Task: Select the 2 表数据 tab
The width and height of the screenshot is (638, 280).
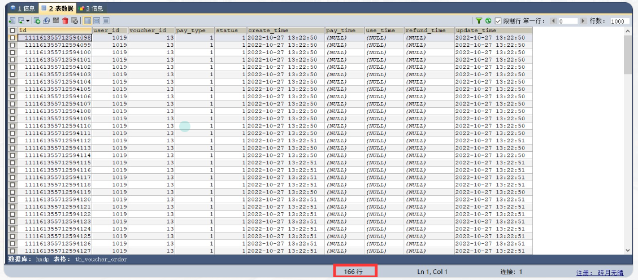Action: [x=57, y=8]
